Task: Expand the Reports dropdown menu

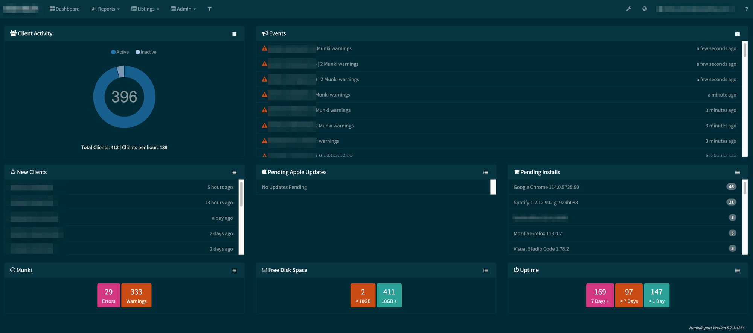Action: point(105,9)
